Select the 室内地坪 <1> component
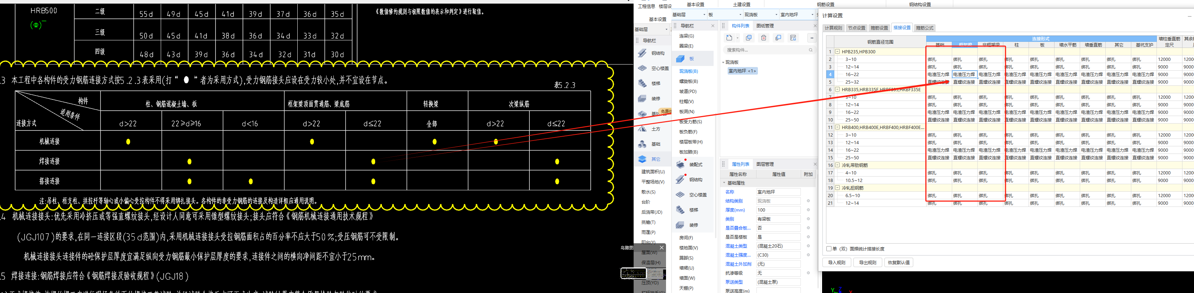Viewport: 1194px width, 293px height. (742, 71)
